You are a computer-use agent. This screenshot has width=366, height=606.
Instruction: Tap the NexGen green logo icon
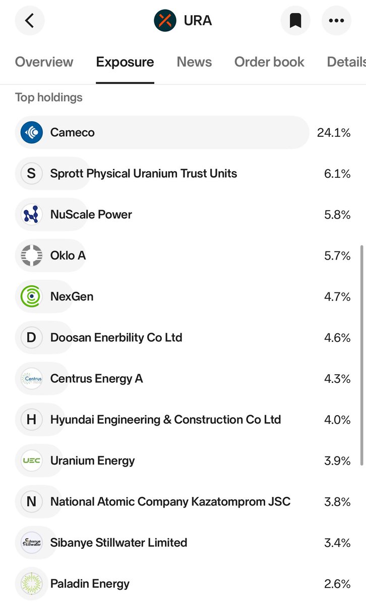(31, 296)
